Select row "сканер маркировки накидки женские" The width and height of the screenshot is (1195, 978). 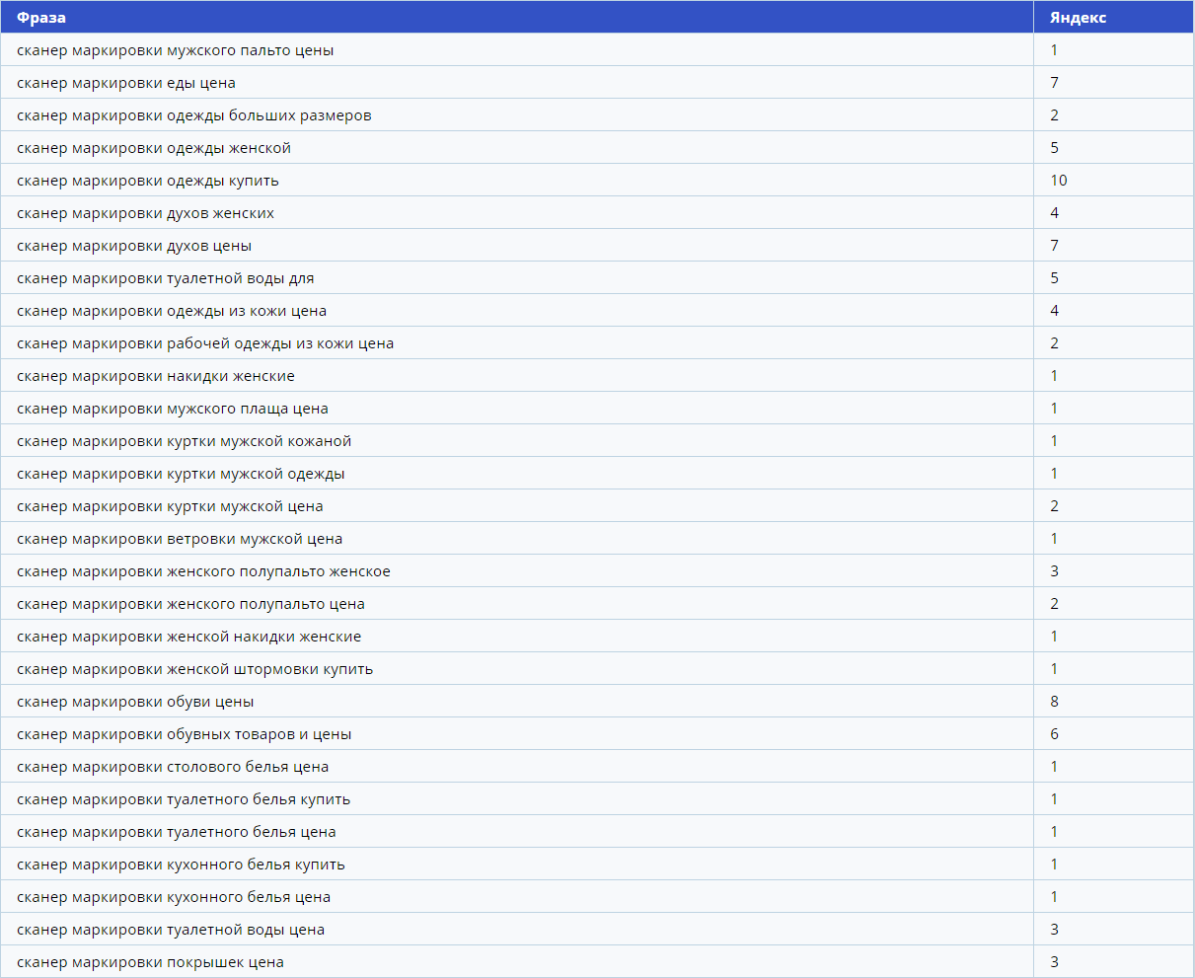597,376
